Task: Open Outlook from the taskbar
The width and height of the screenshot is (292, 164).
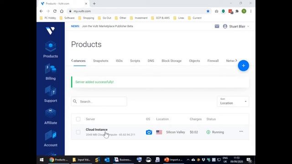Action: click(107, 160)
